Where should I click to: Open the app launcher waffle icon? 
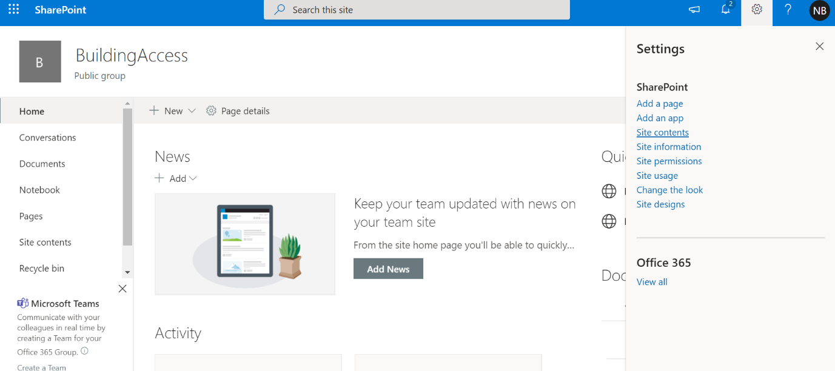tap(13, 10)
